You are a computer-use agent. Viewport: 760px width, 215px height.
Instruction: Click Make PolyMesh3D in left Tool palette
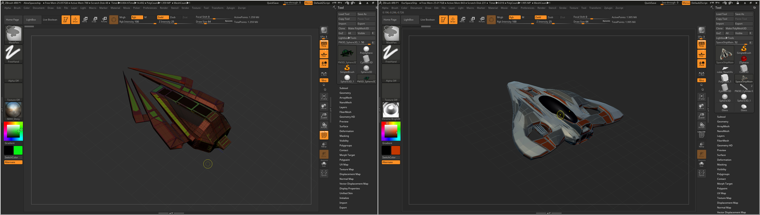361,29
